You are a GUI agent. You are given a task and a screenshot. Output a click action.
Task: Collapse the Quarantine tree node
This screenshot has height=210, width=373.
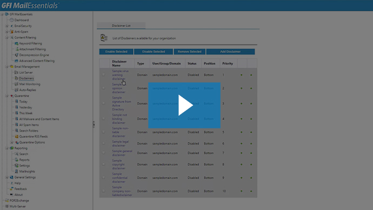6,96
